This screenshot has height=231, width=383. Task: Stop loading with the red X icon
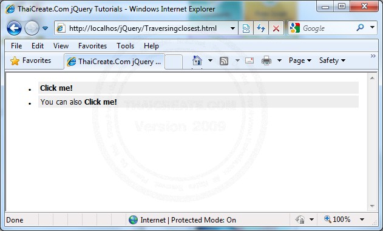pyautogui.click(x=276, y=28)
